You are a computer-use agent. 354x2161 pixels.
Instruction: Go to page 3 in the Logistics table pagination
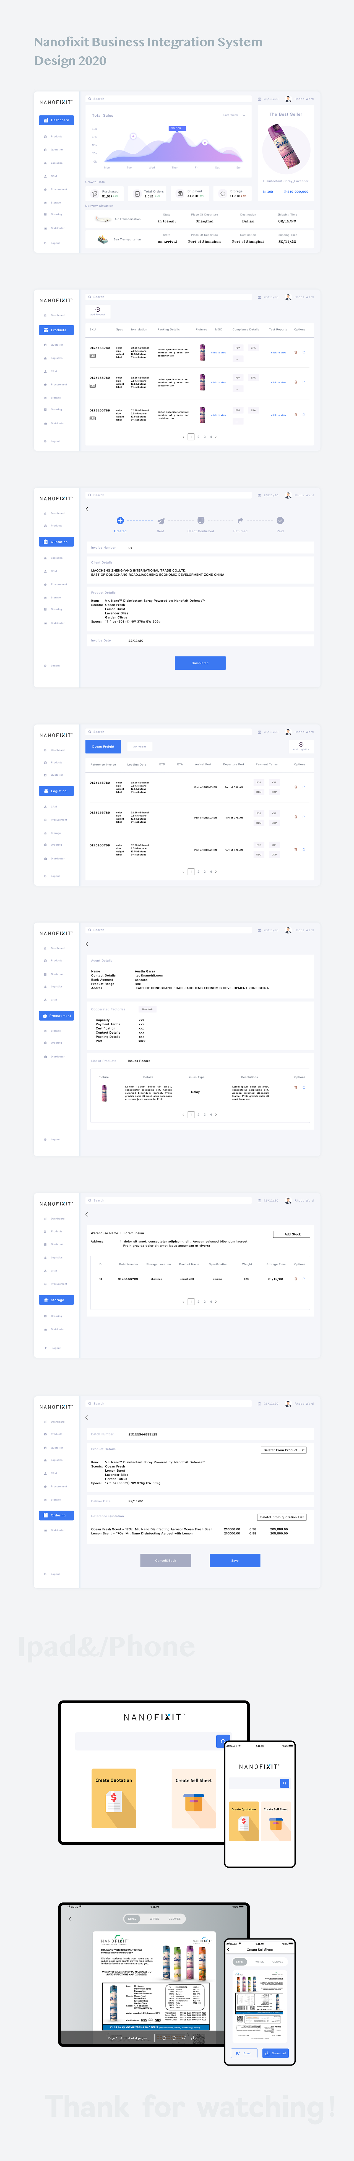(x=205, y=872)
